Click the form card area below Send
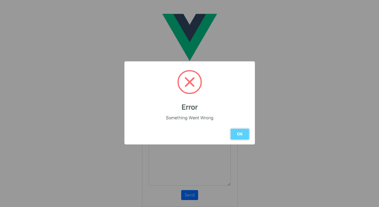This screenshot has height=207, width=379. [190, 203]
